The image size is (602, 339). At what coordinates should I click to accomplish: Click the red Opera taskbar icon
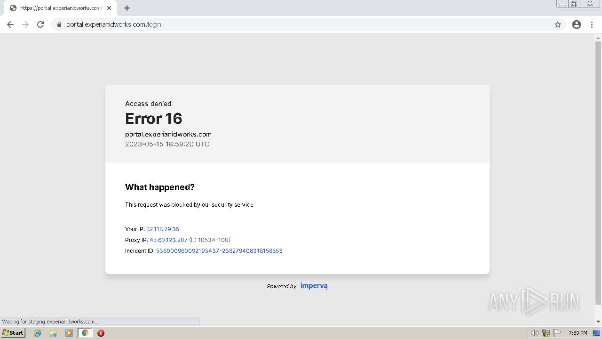coord(101,333)
